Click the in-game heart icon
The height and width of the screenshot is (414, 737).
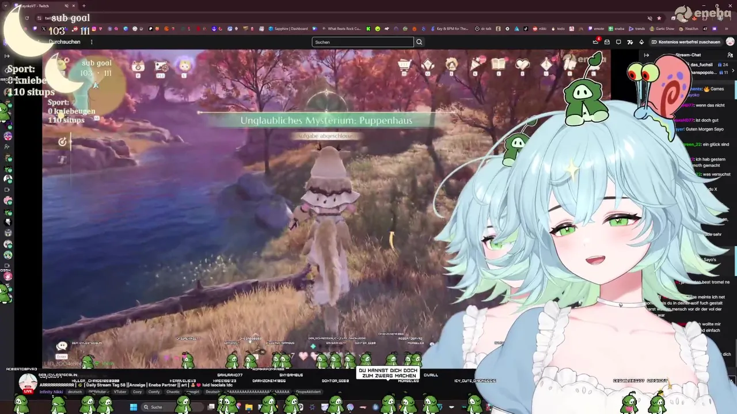[522, 65]
